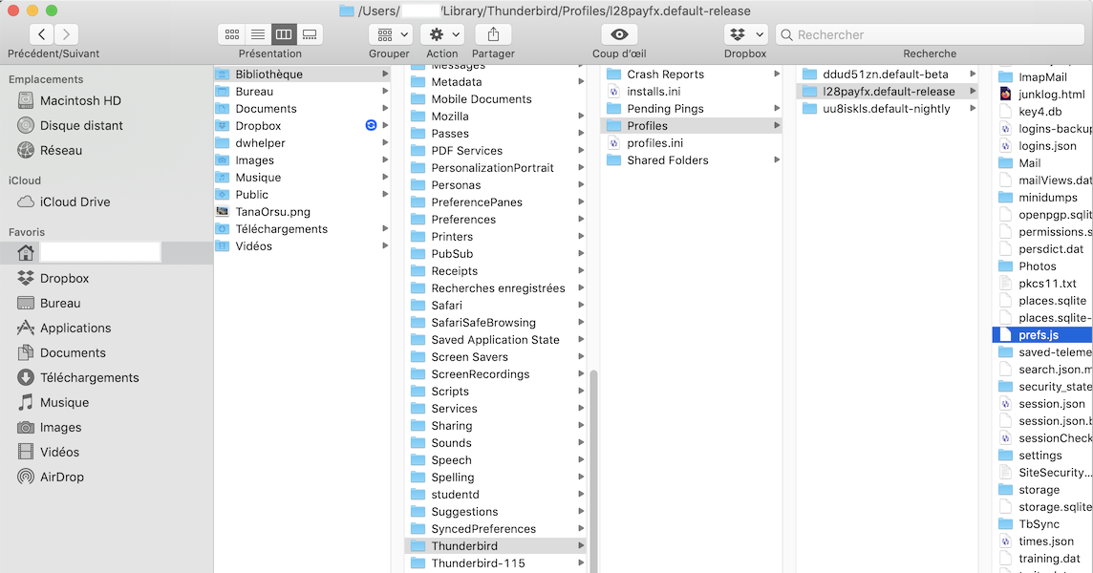Viewport: 1093px width, 573px height.
Task: Select the Profiles folder
Action: [x=691, y=125]
